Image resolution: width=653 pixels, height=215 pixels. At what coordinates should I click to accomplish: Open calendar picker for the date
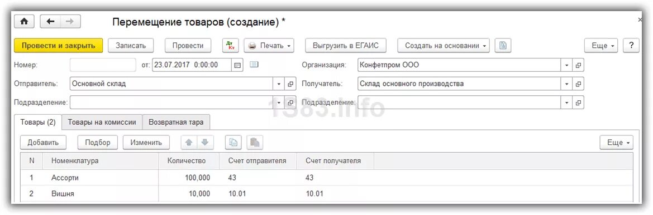pos(237,65)
